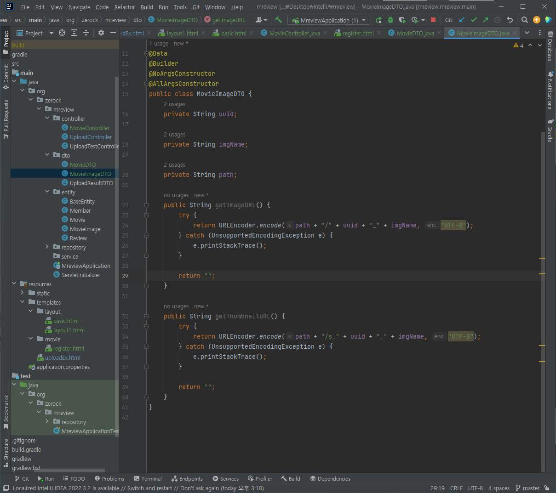Open the Navigate menu
The height and width of the screenshot is (493, 556).
(79, 7)
